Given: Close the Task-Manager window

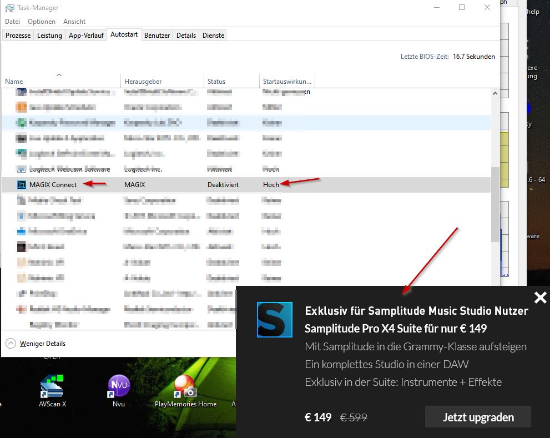Looking at the screenshot, I should point(487,7).
